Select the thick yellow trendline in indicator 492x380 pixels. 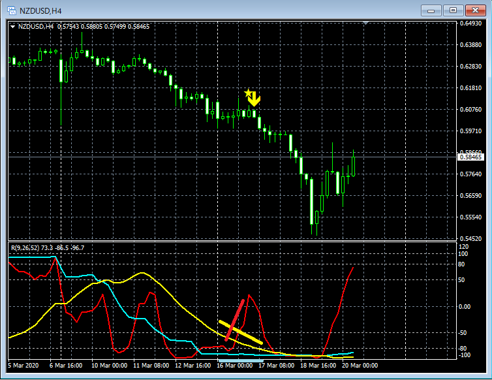(x=241, y=332)
